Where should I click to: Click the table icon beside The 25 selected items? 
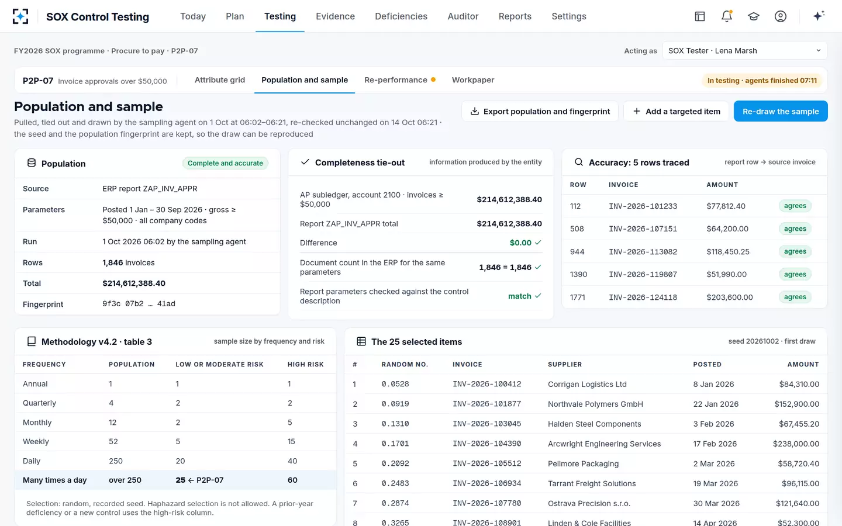click(361, 341)
